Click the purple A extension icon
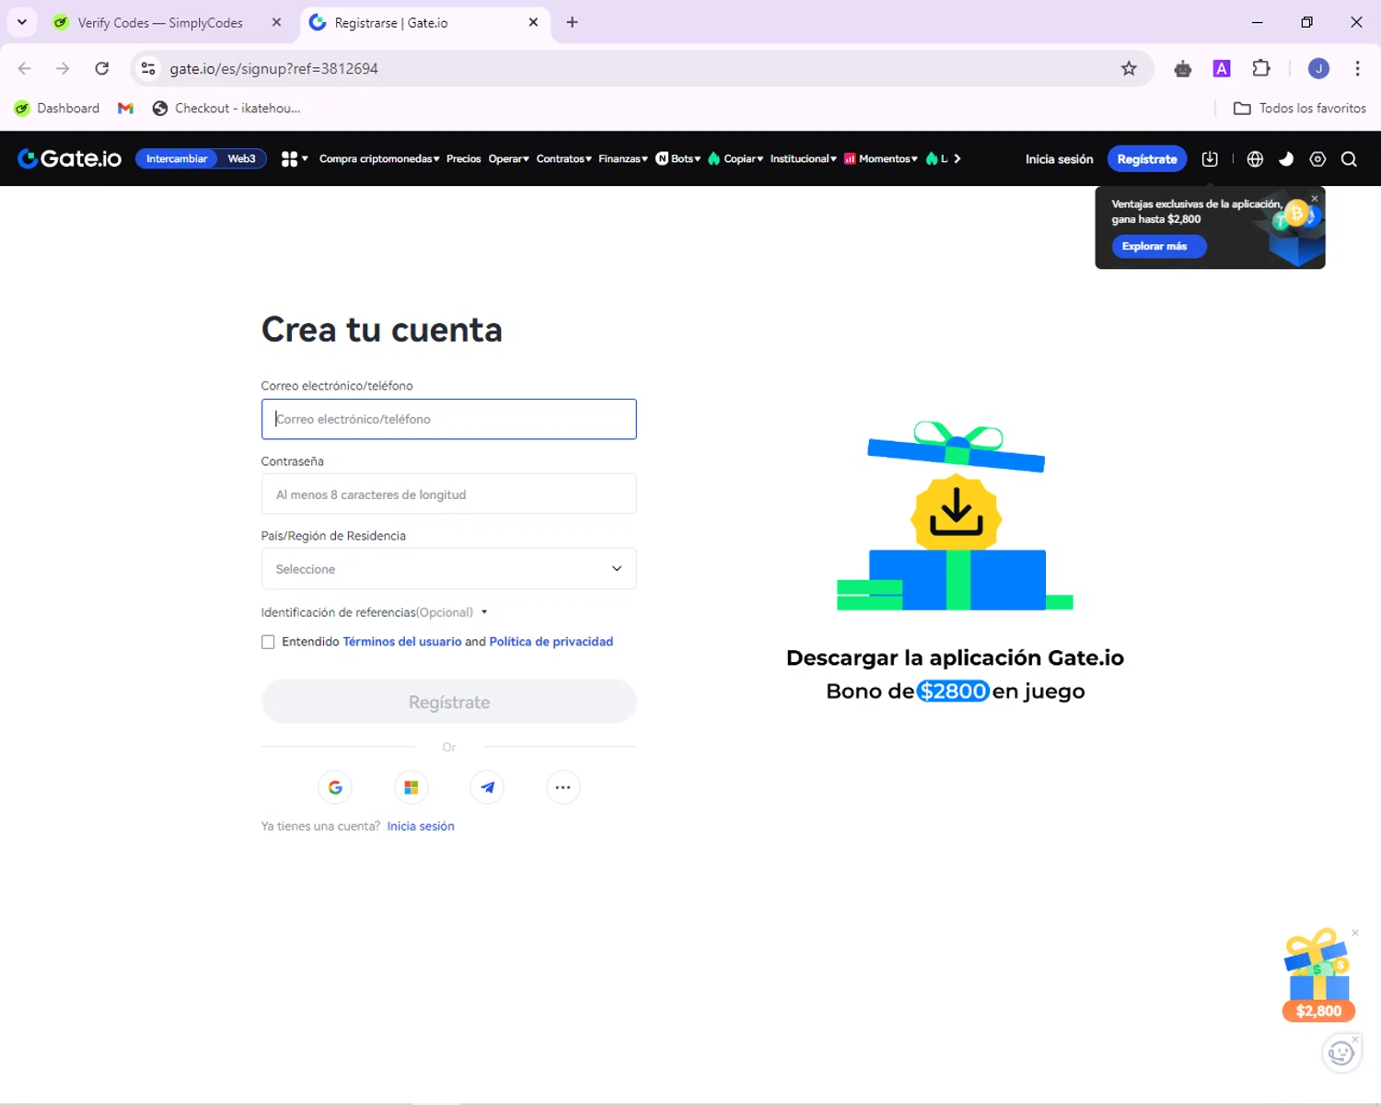Screen dimensions: 1381x1105 pyautogui.click(x=1222, y=68)
